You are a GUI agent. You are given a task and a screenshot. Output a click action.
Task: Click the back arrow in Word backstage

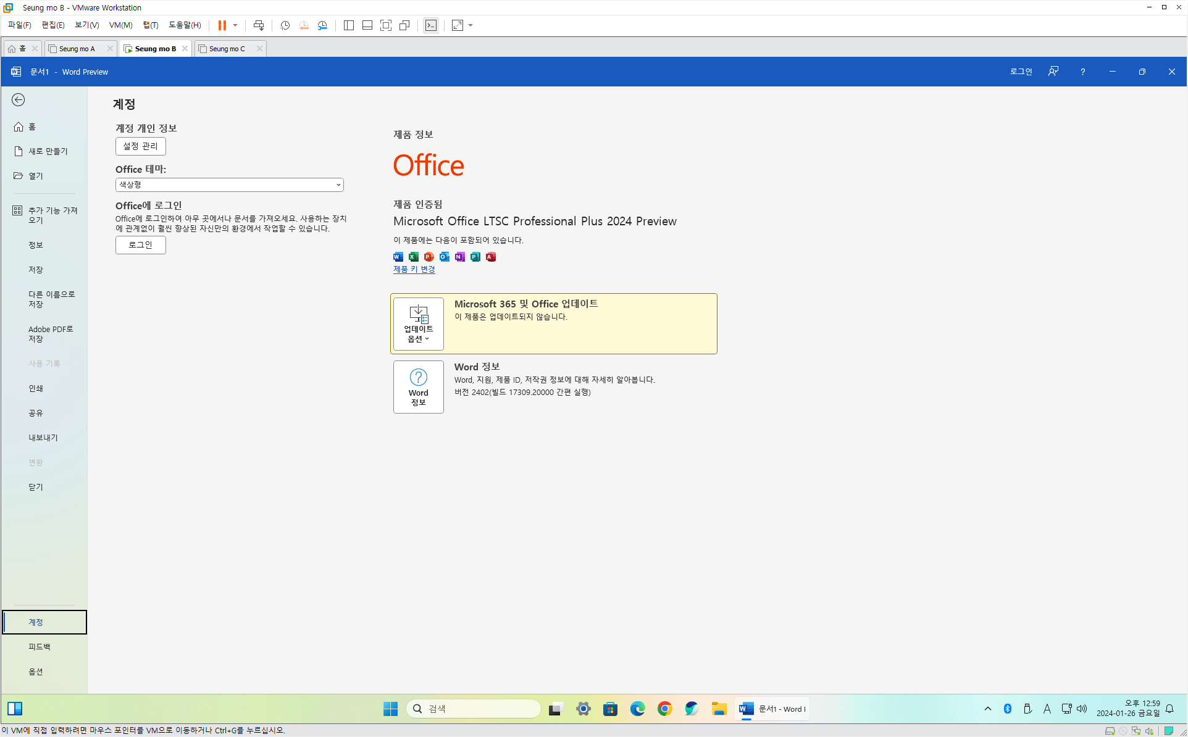[19, 100]
